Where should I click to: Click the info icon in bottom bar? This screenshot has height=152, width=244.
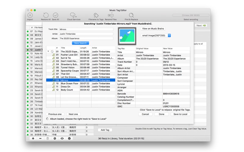pyautogui.click(x=69, y=139)
